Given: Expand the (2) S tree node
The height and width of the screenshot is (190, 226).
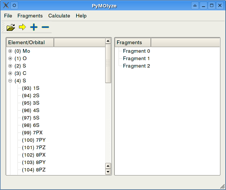Looking at the screenshot, I should (x=10, y=66).
